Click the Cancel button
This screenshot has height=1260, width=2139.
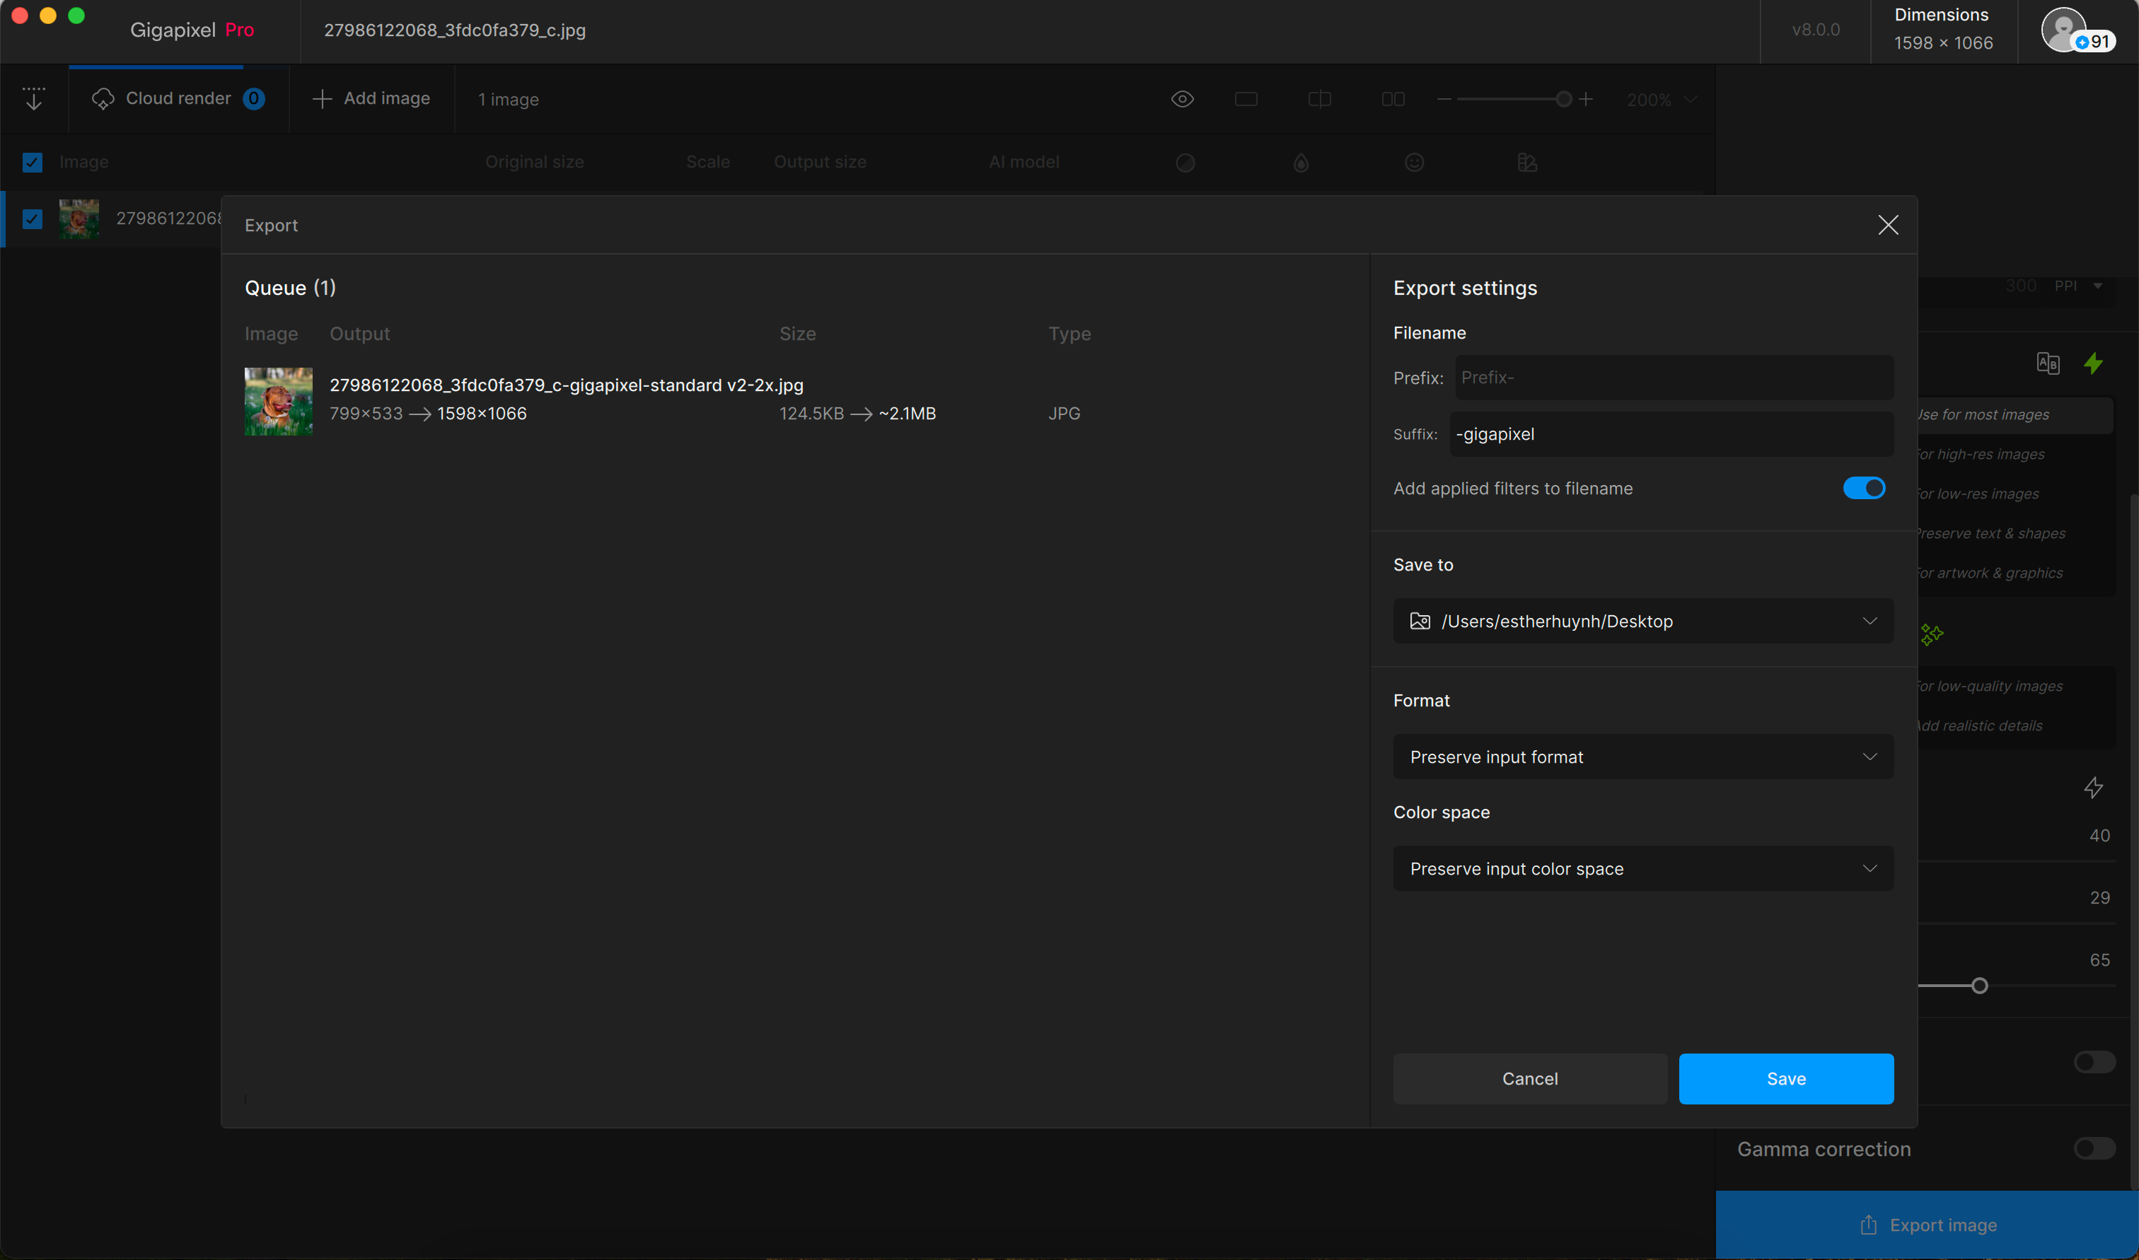(x=1529, y=1078)
